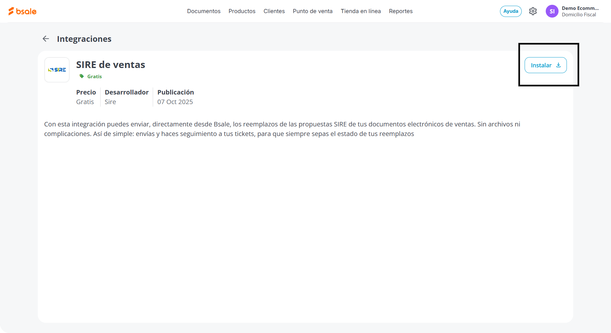Install the SIRE de ventas integration
The width and height of the screenshot is (611, 333).
pyautogui.click(x=545, y=65)
